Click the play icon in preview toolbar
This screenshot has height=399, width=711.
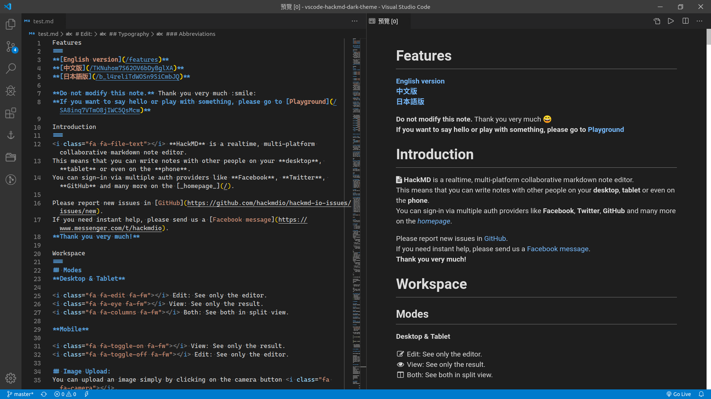pyautogui.click(x=671, y=21)
